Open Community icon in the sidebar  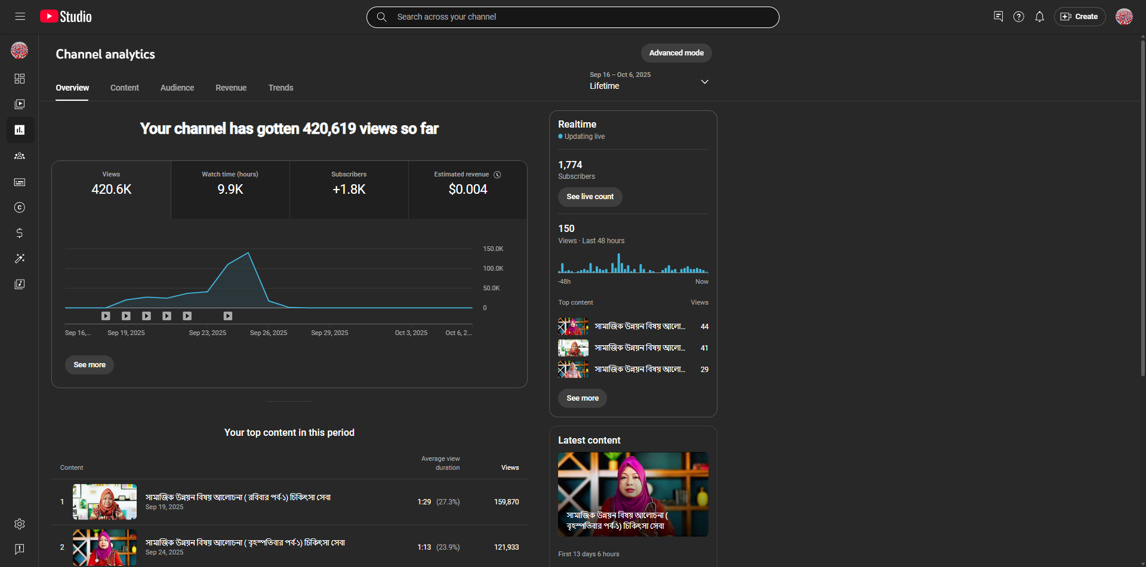pos(20,156)
